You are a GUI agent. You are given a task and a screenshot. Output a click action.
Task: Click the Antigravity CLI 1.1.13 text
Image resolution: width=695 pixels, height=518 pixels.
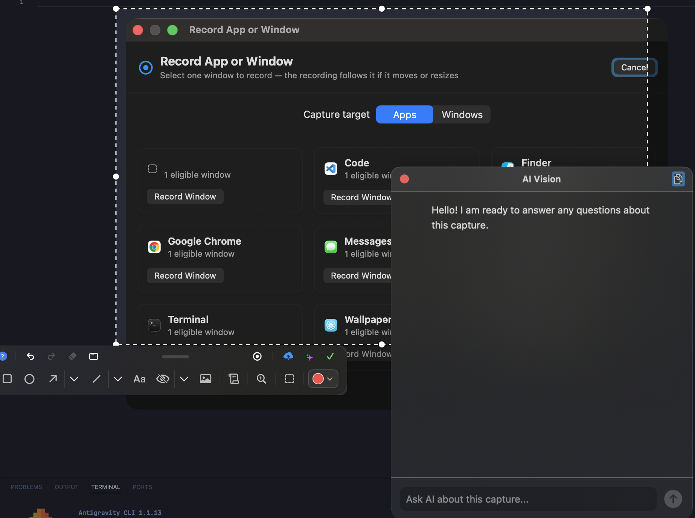(x=120, y=512)
